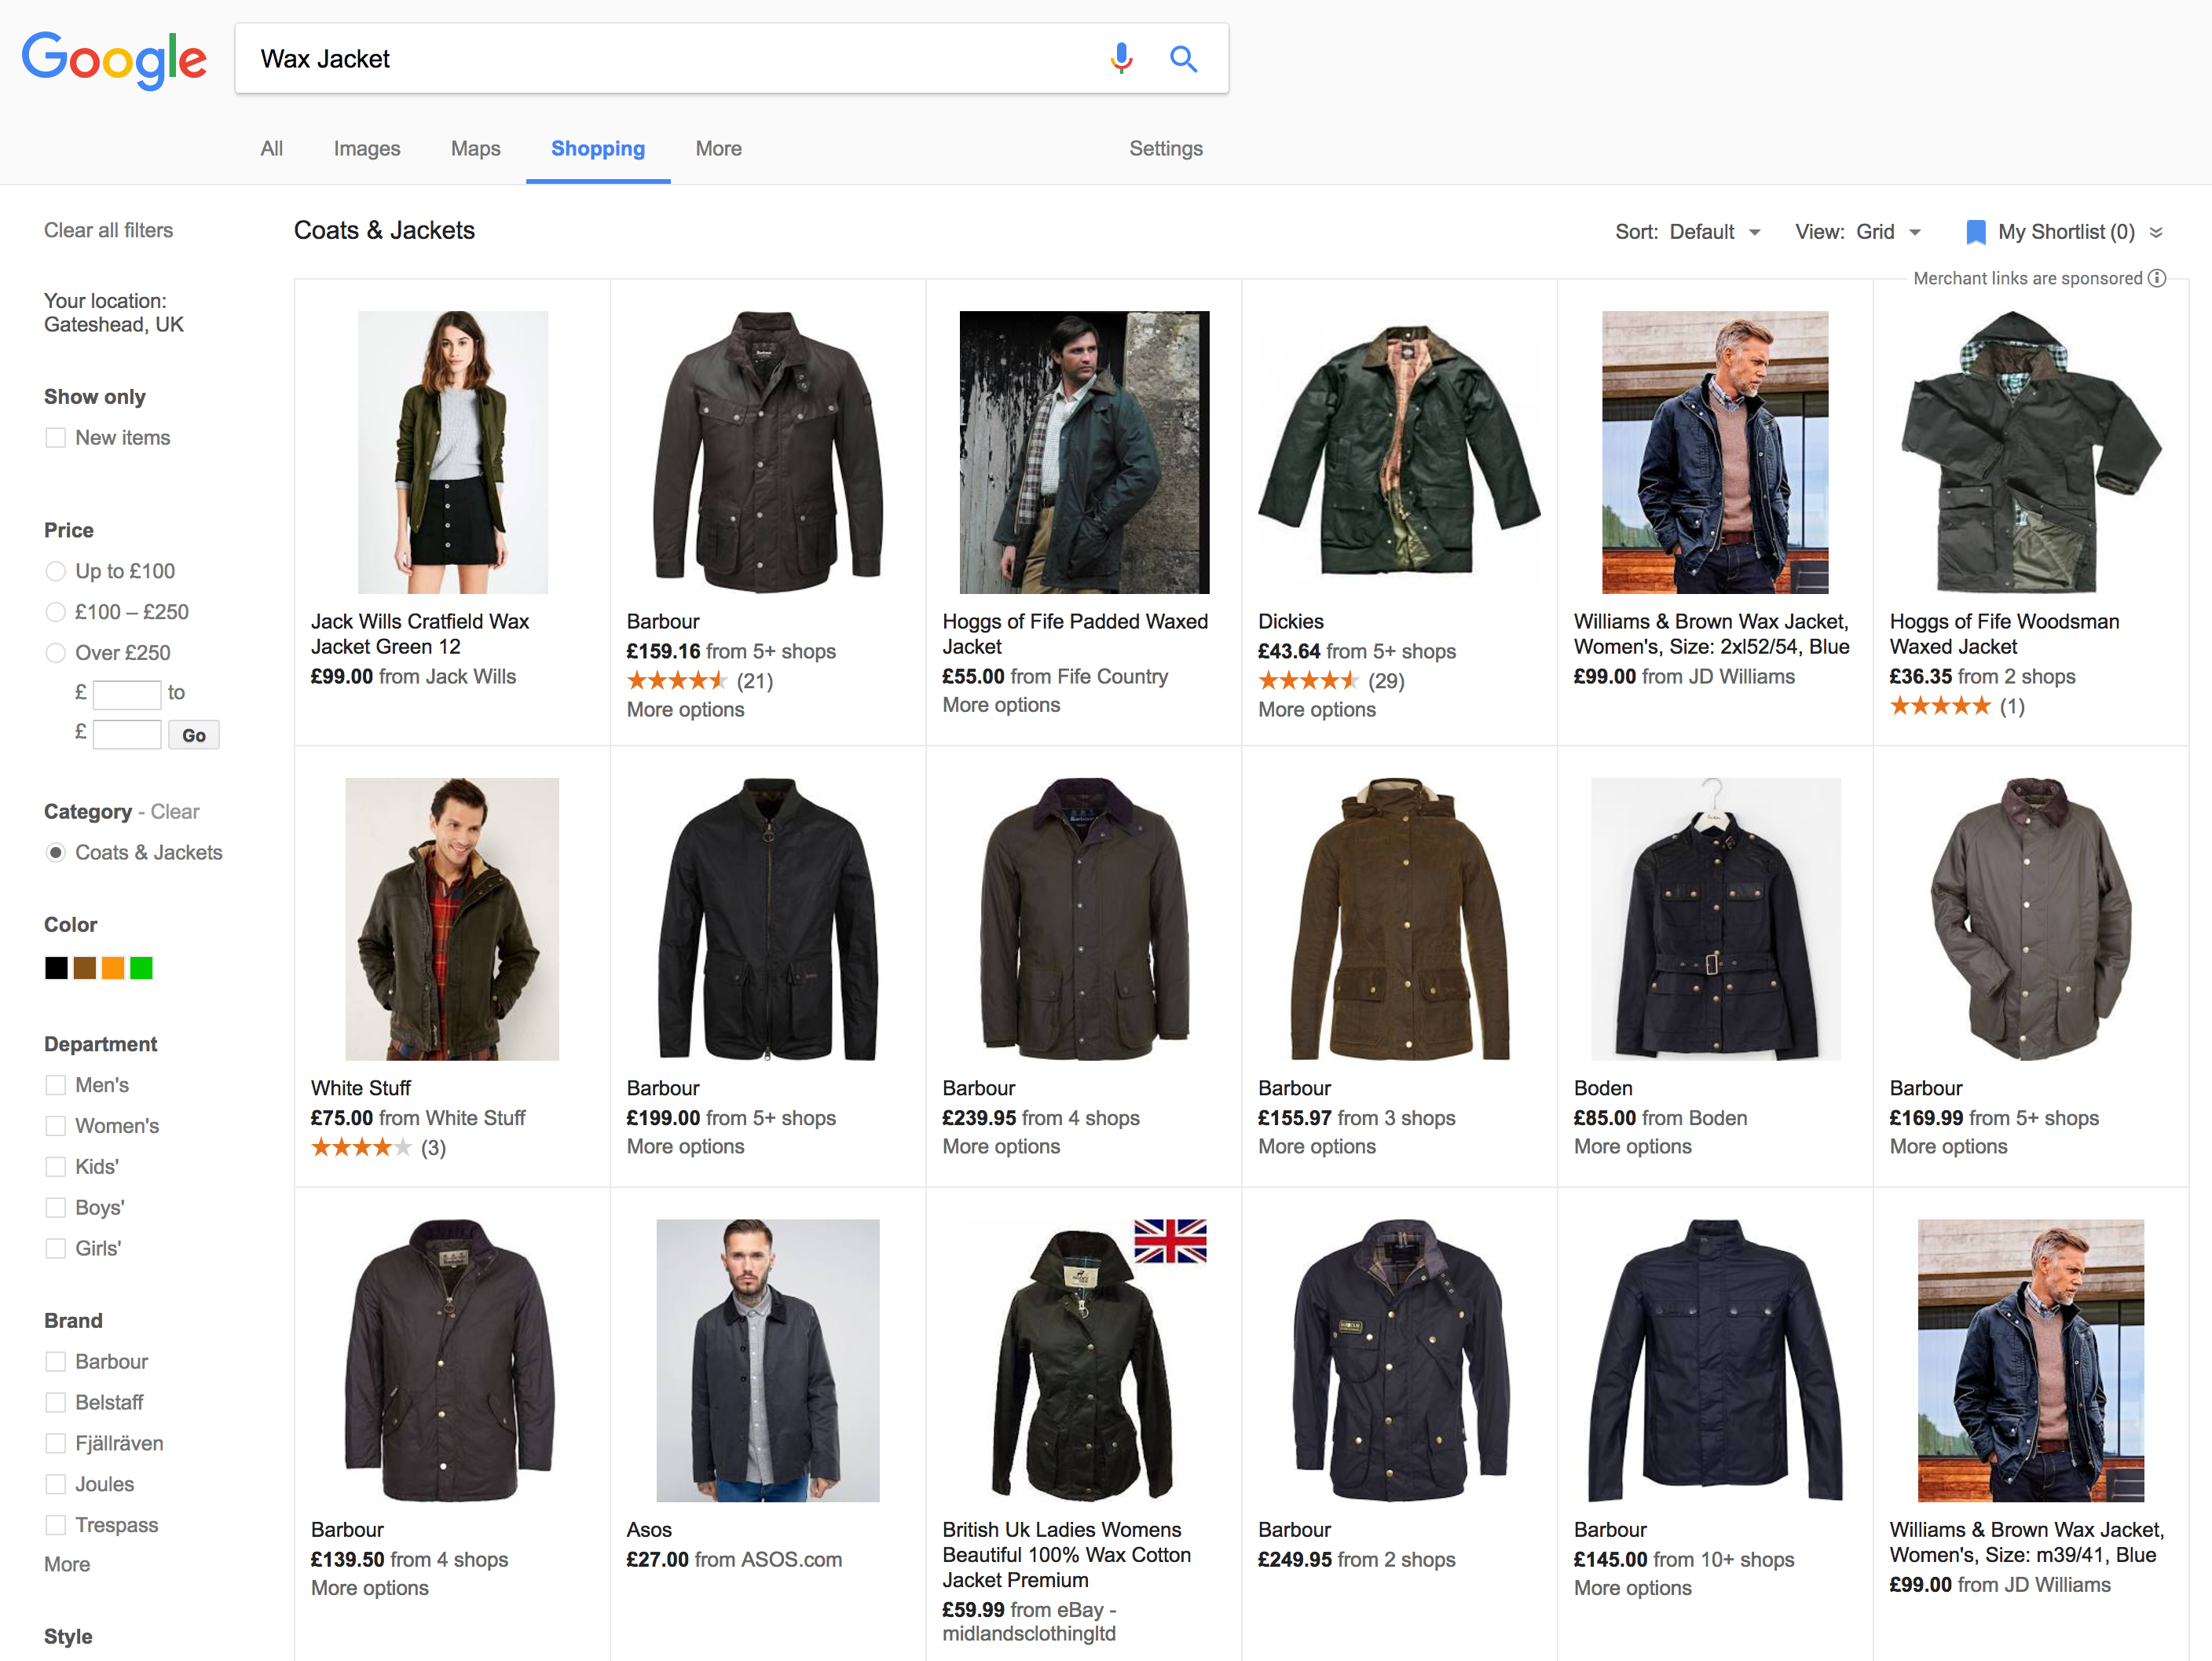Expand More options for Barbour £199.00
The image size is (2212, 1661).
point(685,1147)
